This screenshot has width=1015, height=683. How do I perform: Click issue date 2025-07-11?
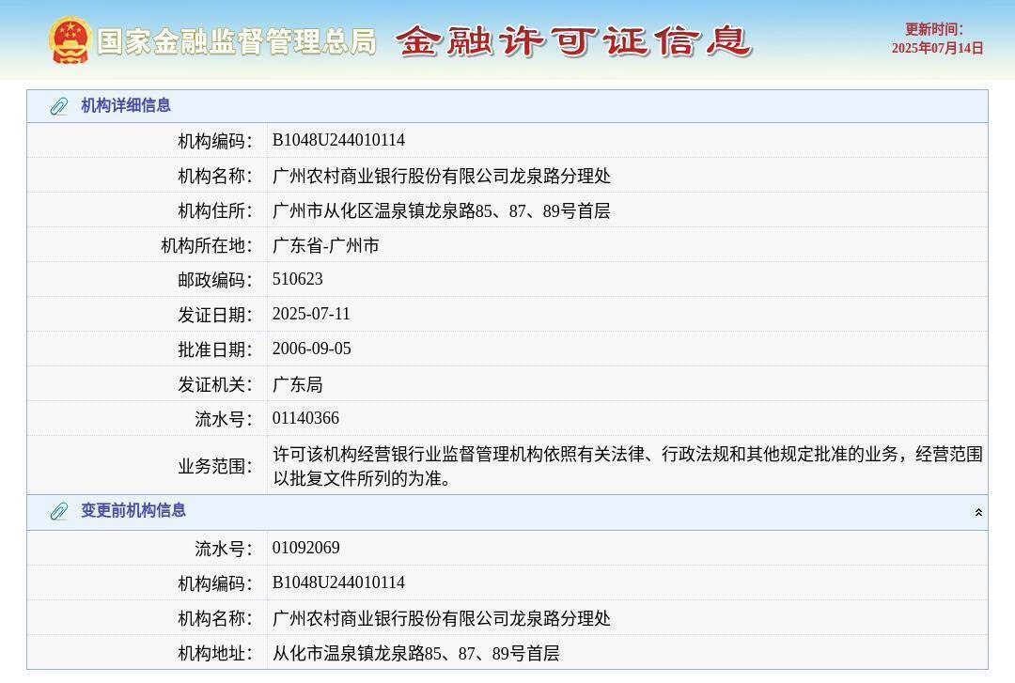coord(312,314)
